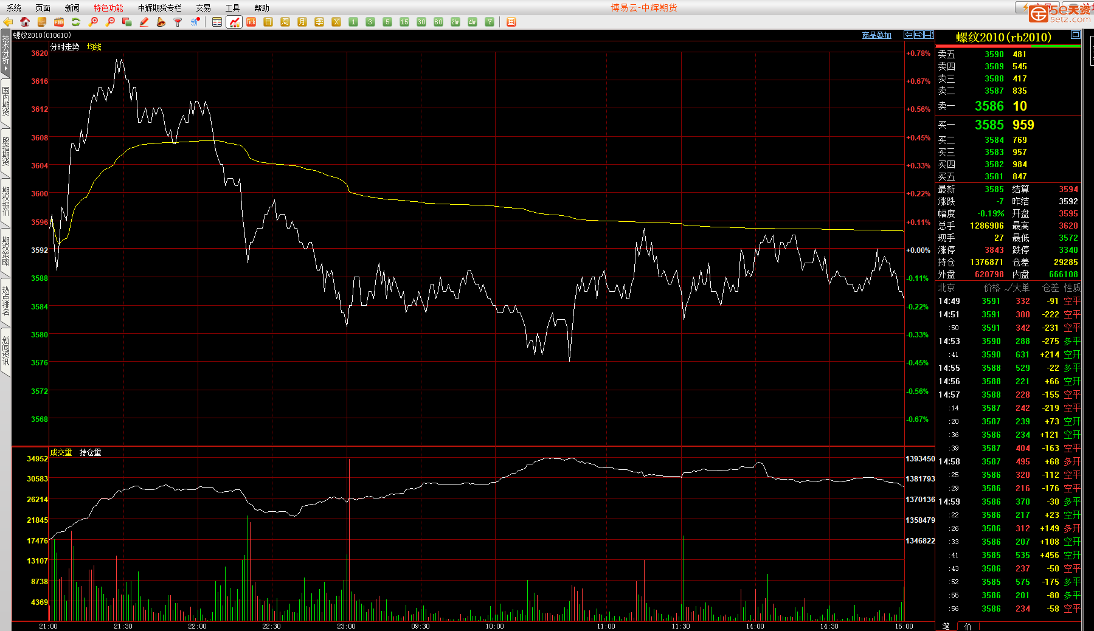Zoom in with the plus magnifier

tap(93, 22)
